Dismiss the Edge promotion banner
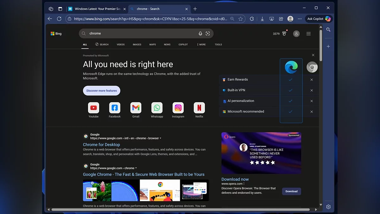 point(313,55)
